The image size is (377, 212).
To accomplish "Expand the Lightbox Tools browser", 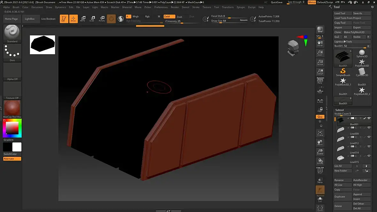I will [x=343, y=42].
